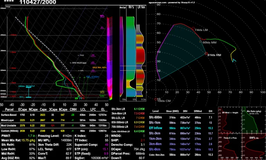
Task: Click the NCape column header
Action: [x=33, y=110]
